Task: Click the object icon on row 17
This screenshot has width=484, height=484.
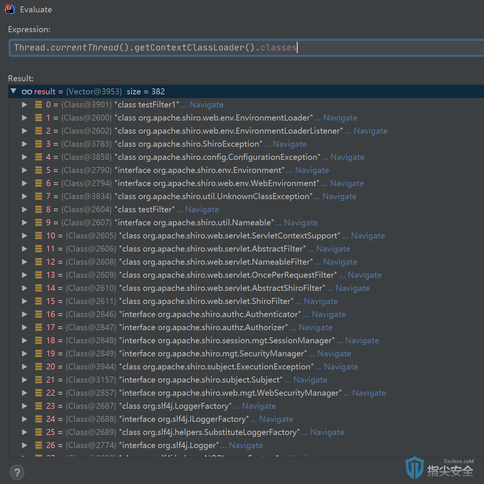Action: point(39,328)
